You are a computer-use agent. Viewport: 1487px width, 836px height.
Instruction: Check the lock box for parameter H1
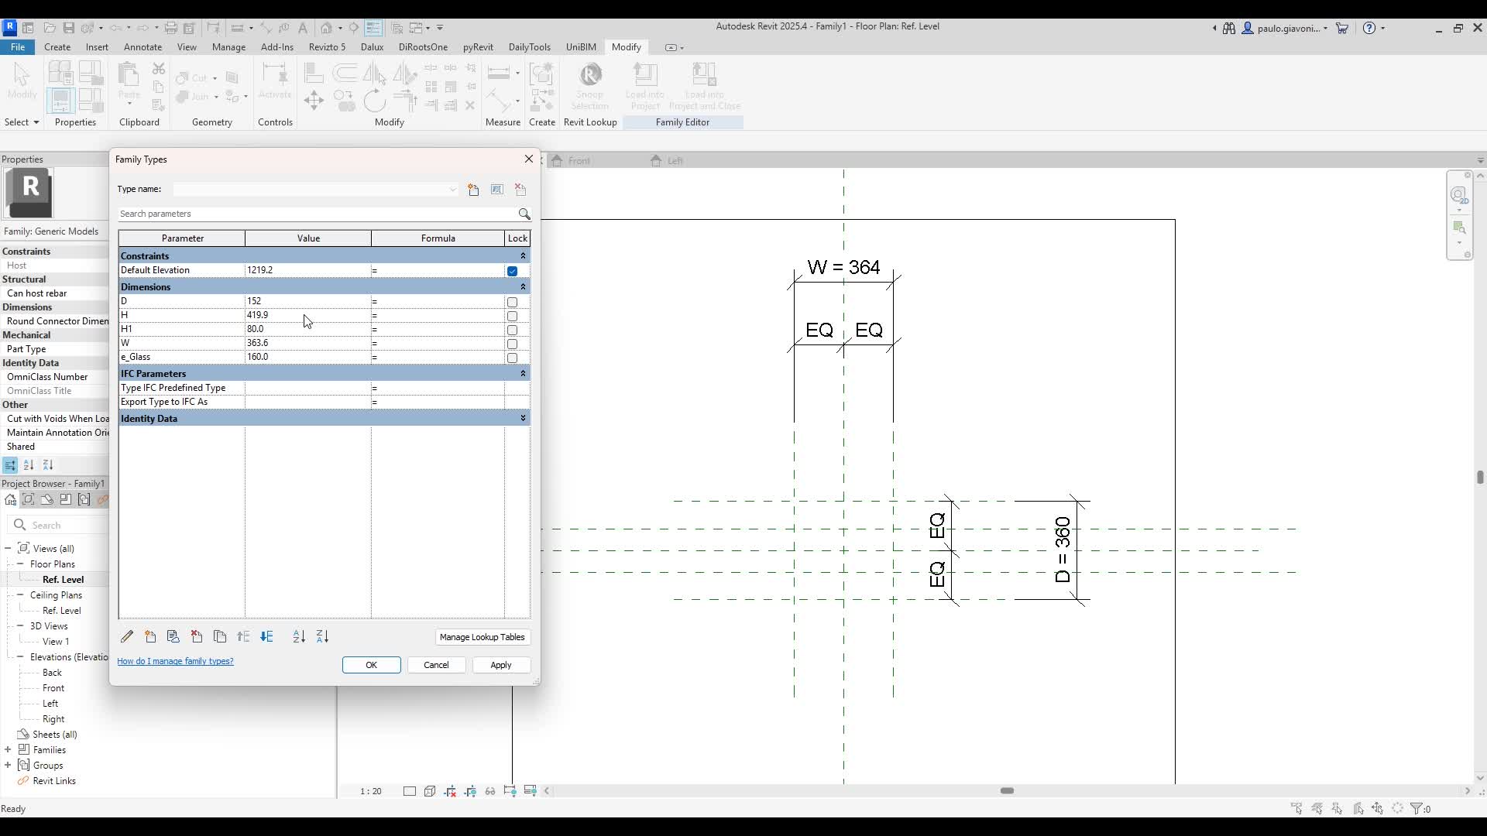click(x=512, y=330)
